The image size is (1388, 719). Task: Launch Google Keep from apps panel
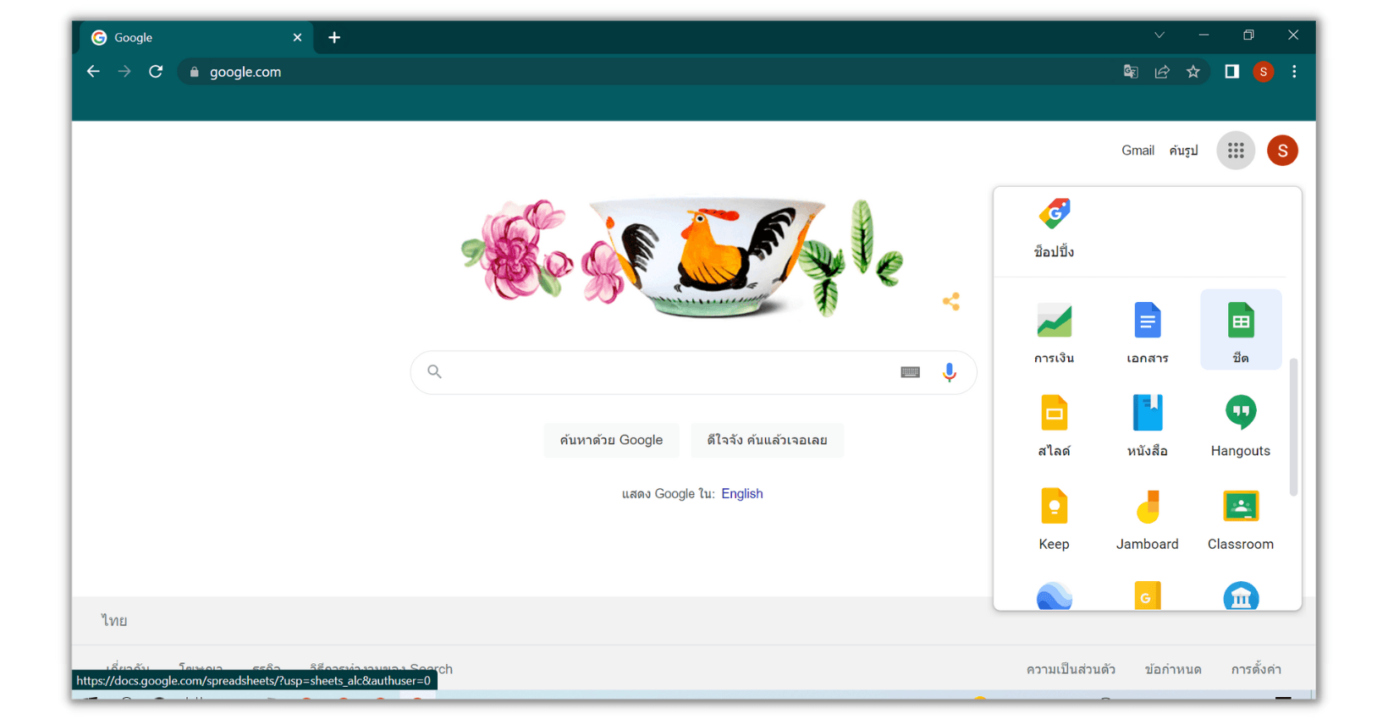tap(1054, 519)
